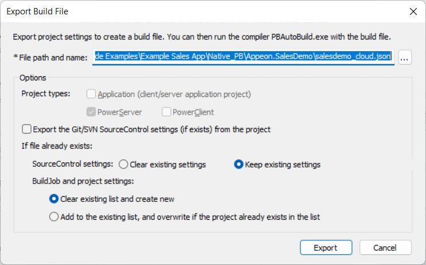
Task: Click the 'BuildJob and project settings:' label
Action: 83,182
